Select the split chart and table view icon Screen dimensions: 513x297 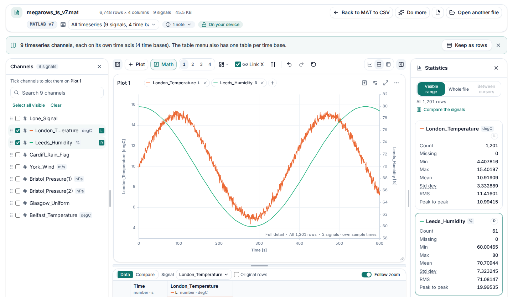pyautogui.click(x=379, y=64)
